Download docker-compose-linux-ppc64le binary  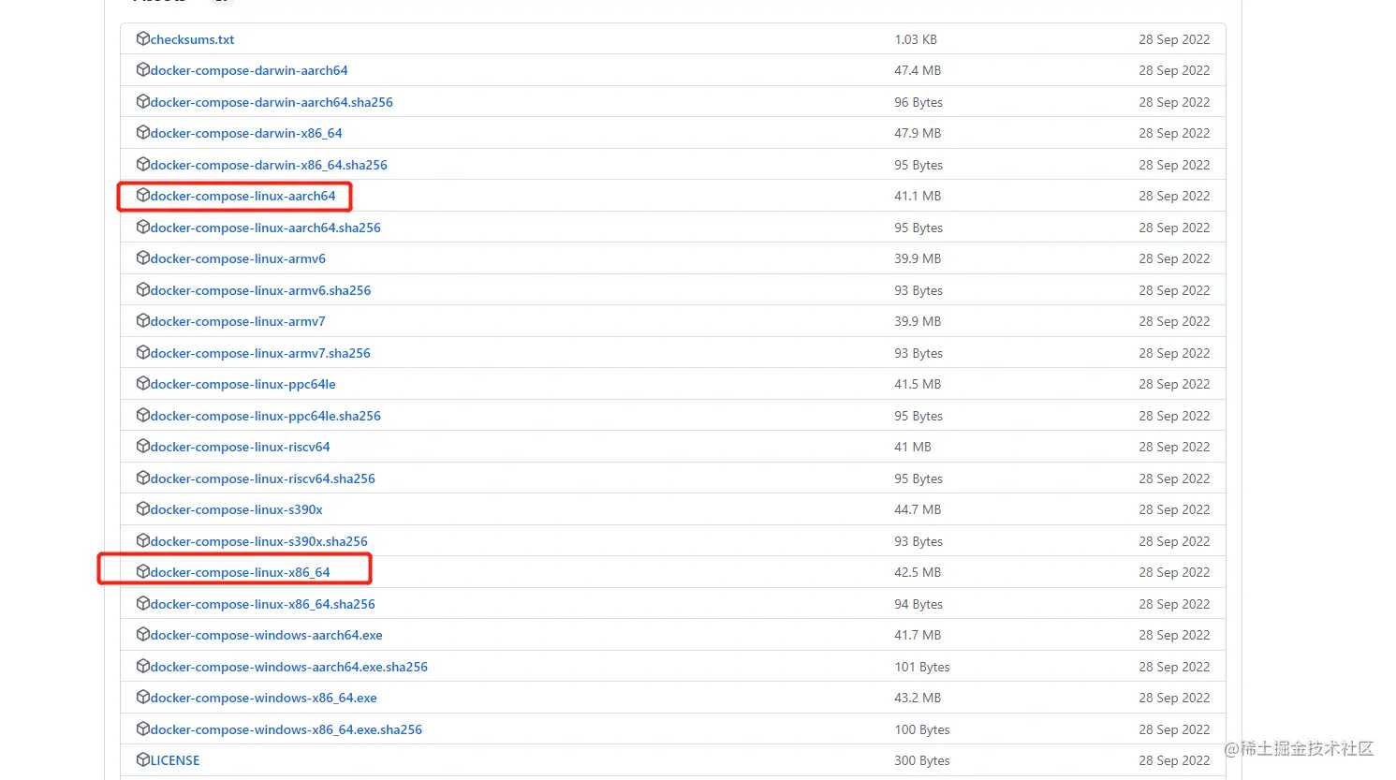tap(242, 384)
